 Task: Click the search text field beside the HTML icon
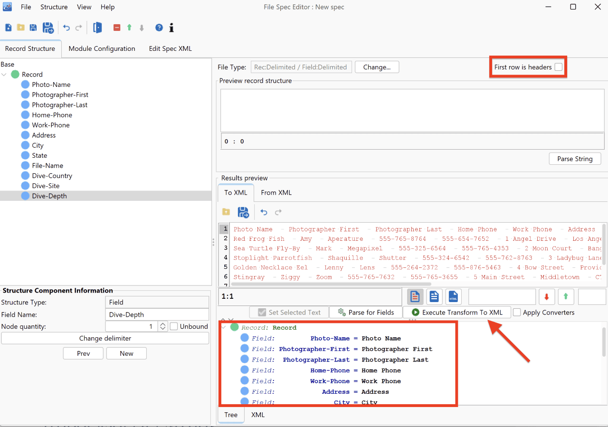click(502, 297)
